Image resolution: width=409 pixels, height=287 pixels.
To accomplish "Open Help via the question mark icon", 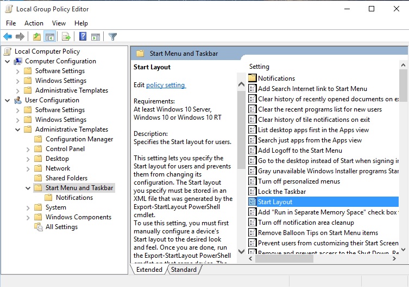I will coord(83,37).
